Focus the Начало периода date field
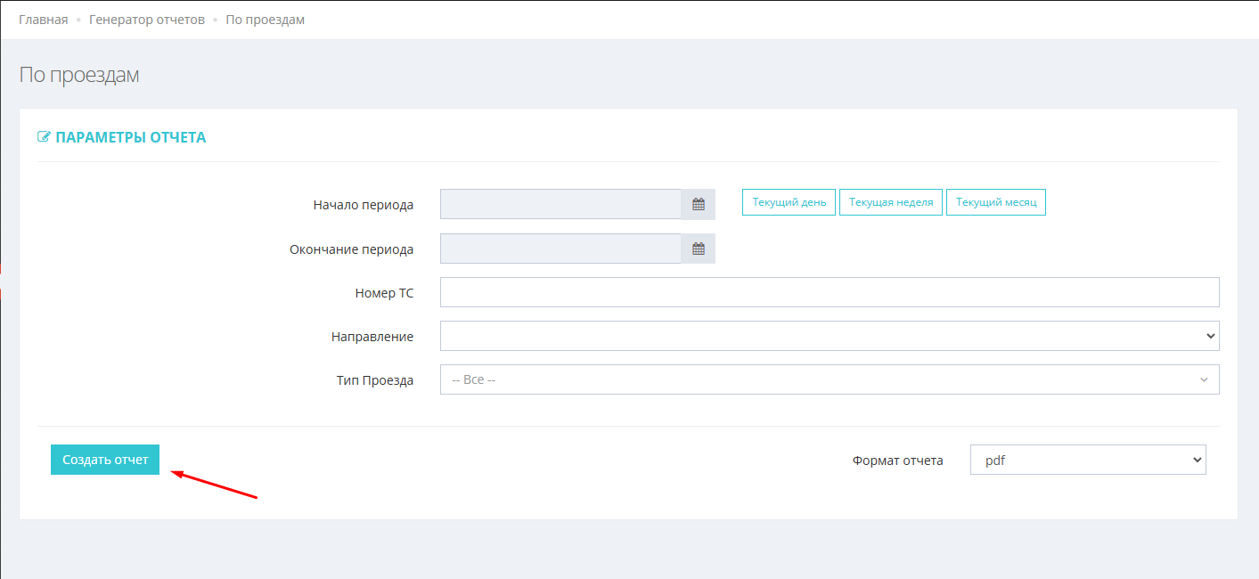This screenshot has height=579, width=1259. [x=560, y=204]
